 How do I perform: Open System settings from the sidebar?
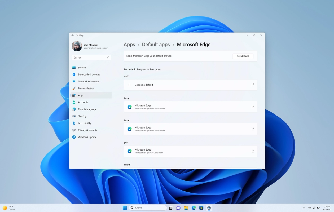tap(81, 67)
